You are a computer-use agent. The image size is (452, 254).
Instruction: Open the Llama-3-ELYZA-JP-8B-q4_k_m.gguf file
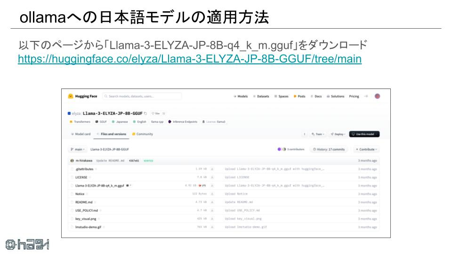click(x=99, y=186)
